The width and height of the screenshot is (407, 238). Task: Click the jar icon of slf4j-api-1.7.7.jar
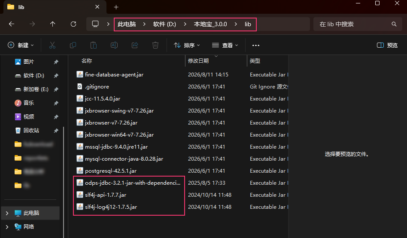[x=80, y=195]
